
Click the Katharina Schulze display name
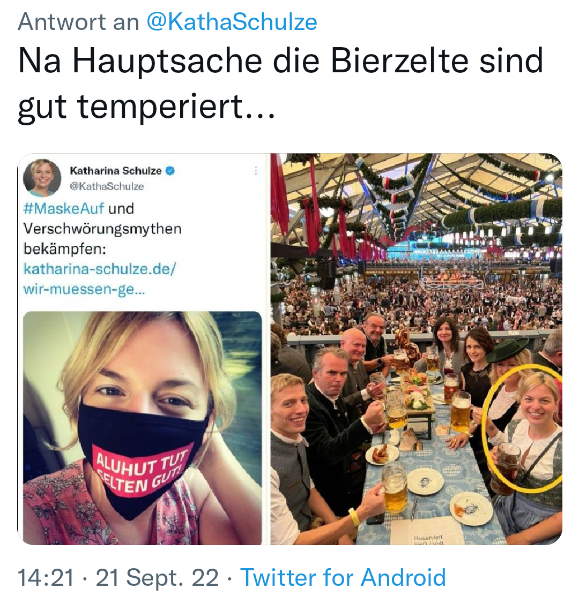click(116, 171)
